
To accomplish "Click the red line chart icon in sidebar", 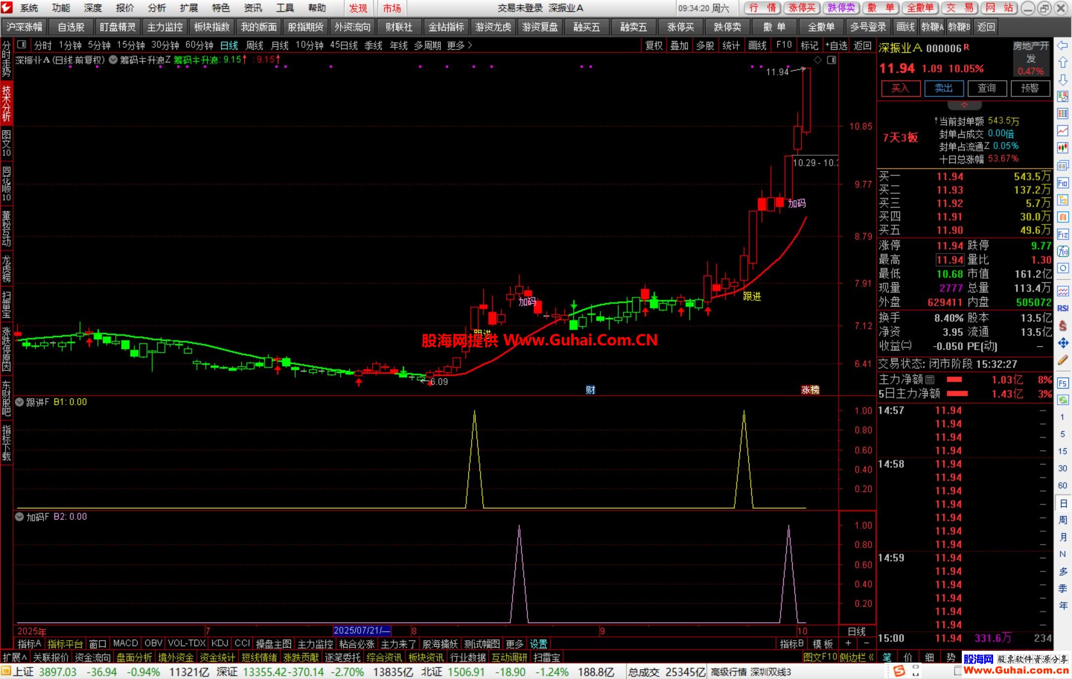I will (1063, 131).
